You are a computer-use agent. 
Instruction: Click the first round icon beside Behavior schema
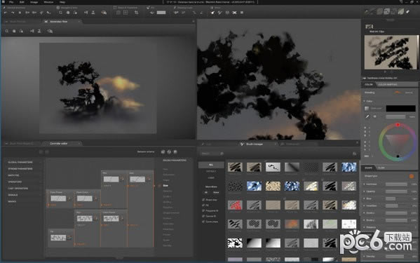coord(163,152)
